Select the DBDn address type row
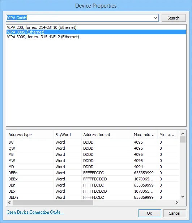The height and width of the screenshot is (223, 192). [x=93, y=197]
